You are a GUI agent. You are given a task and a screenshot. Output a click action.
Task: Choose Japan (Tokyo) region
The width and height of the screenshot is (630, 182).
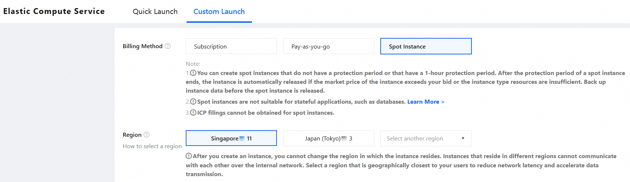323,139
